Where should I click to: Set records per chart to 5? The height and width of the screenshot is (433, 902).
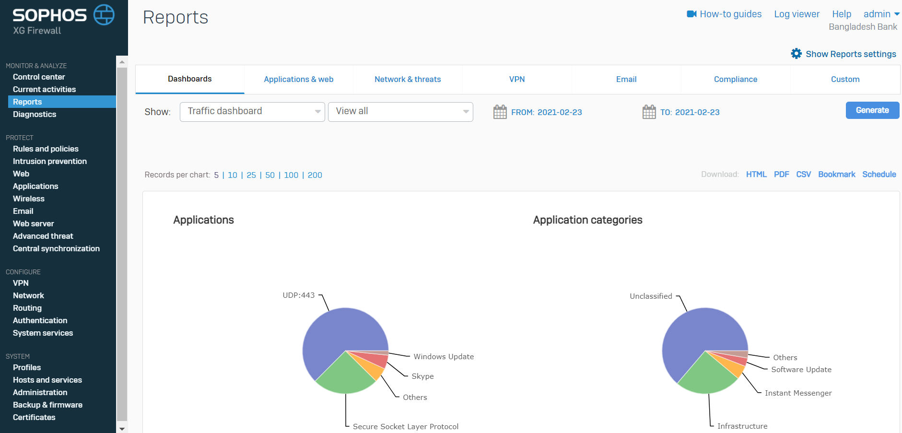click(216, 175)
